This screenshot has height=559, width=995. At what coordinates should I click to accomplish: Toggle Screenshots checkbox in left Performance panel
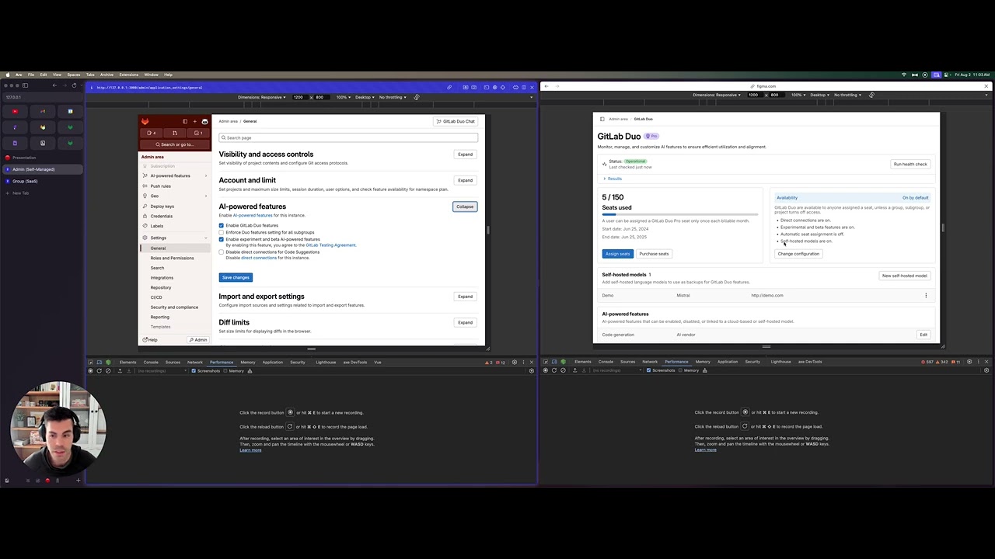point(194,371)
